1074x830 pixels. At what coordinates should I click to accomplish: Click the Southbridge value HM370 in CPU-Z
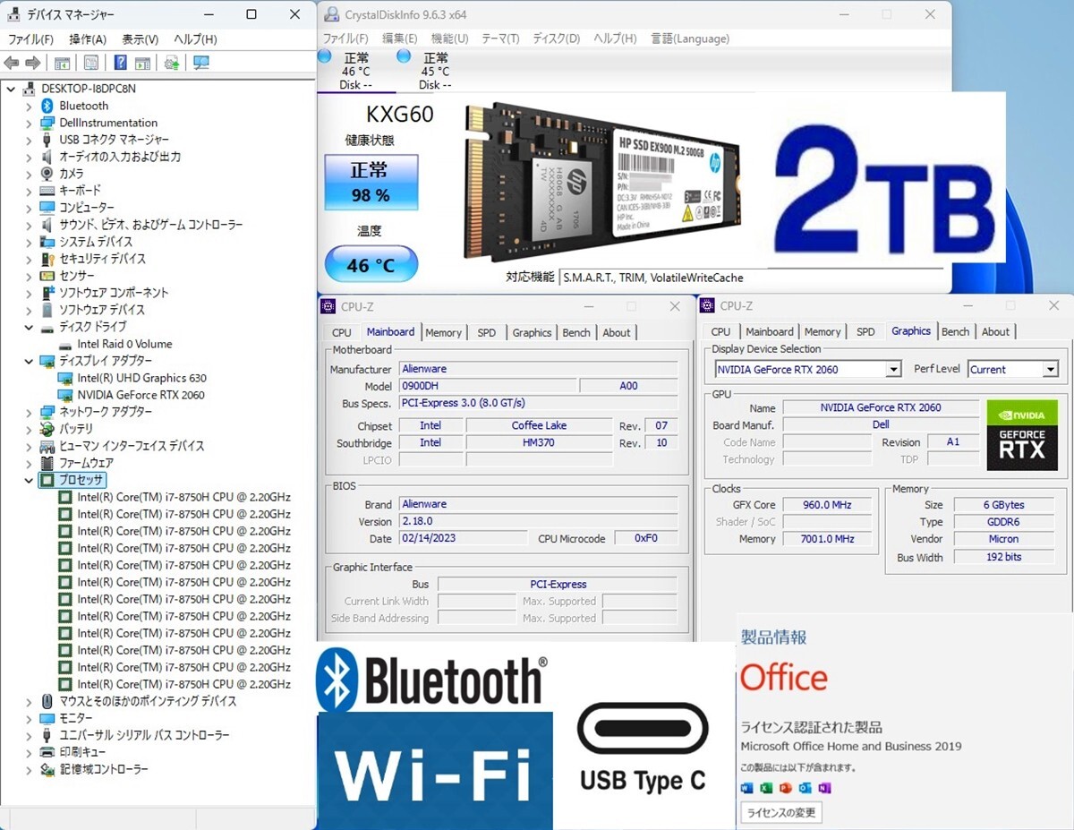tap(539, 442)
